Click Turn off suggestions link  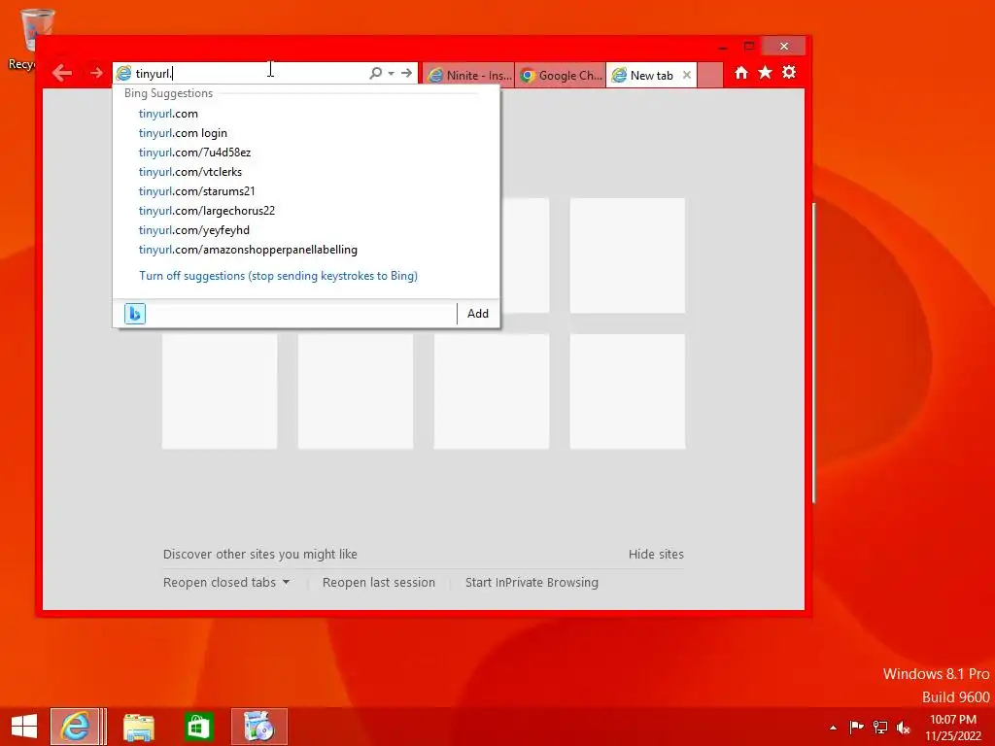(278, 276)
